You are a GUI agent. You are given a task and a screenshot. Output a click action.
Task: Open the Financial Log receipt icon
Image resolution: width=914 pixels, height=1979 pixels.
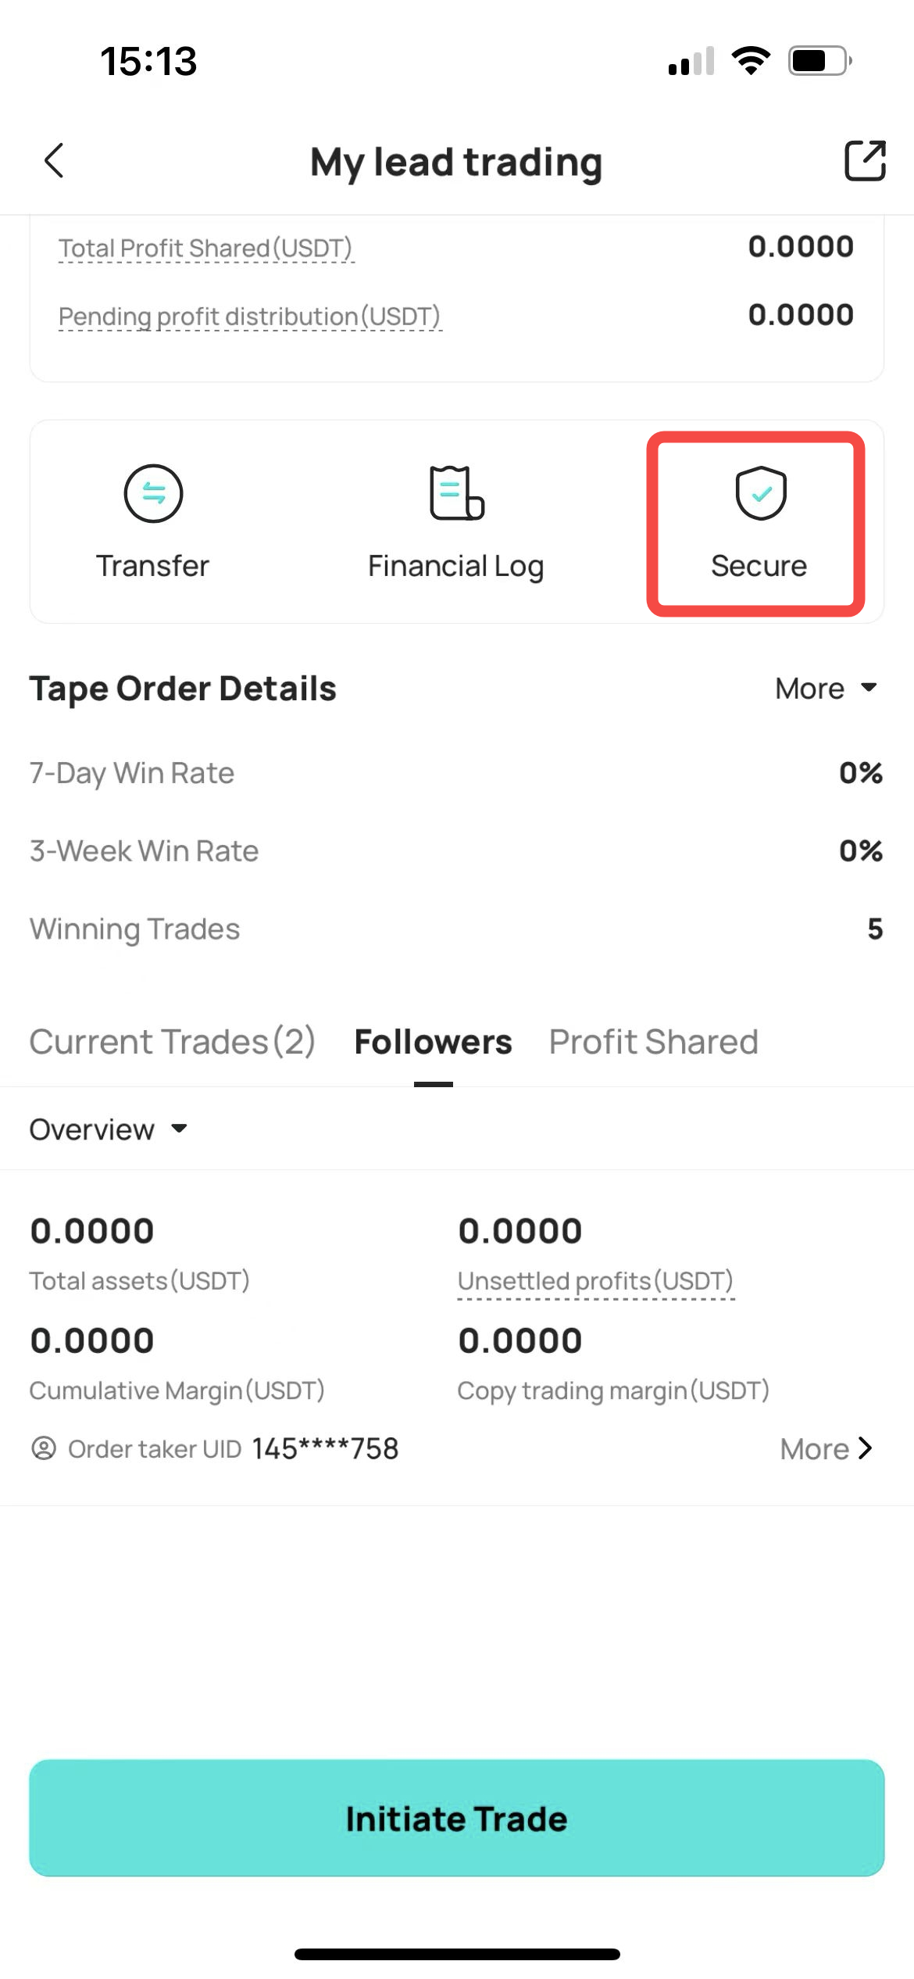pyautogui.click(x=457, y=493)
